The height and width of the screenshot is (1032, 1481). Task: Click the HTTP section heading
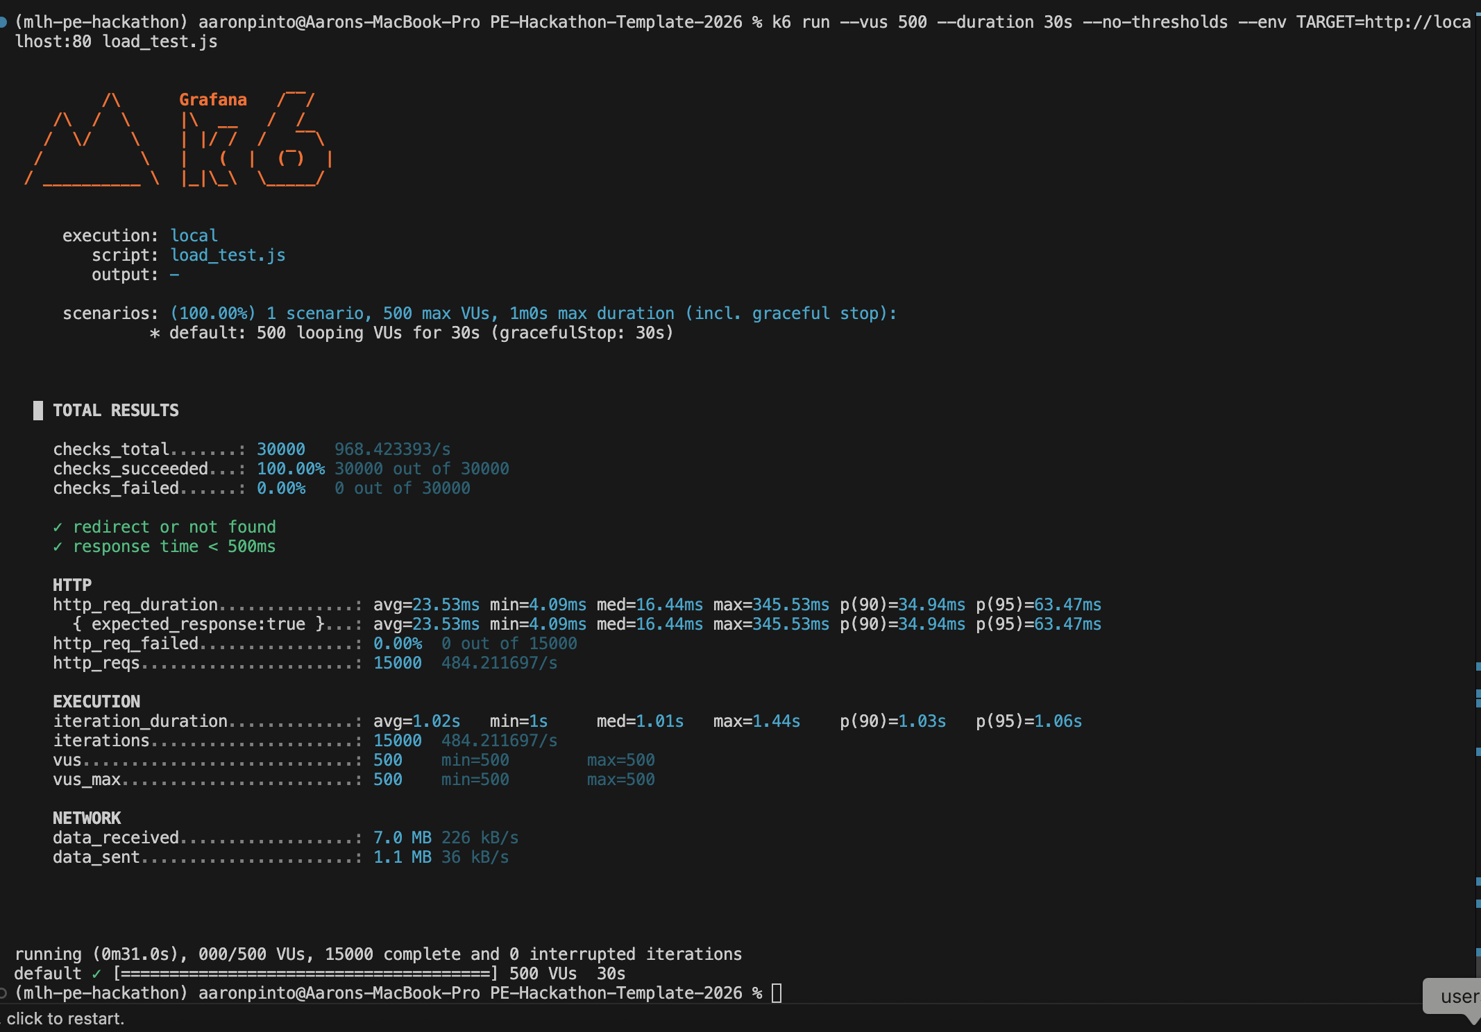coord(72,585)
